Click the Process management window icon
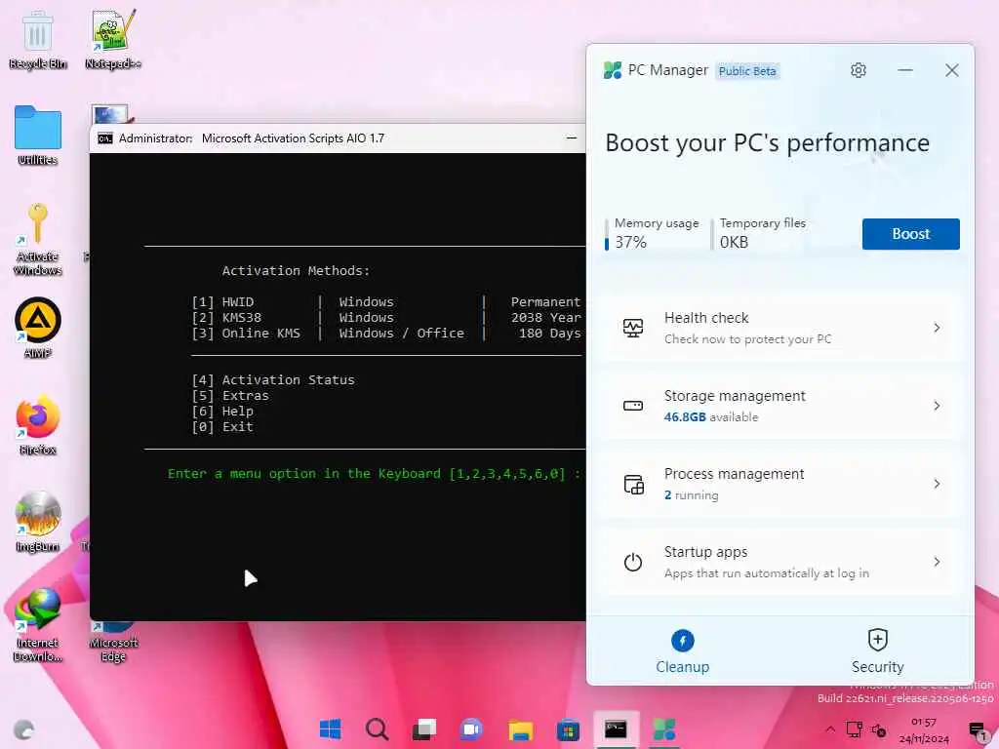 point(633,484)
